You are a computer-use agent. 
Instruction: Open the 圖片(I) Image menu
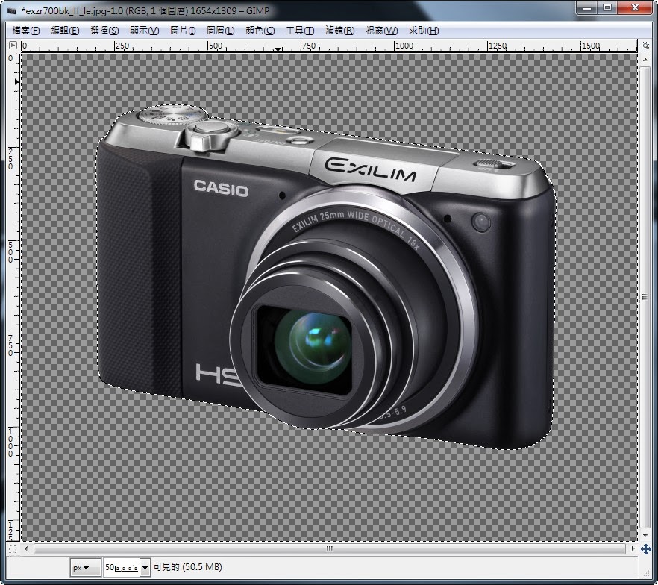(183, 31)
